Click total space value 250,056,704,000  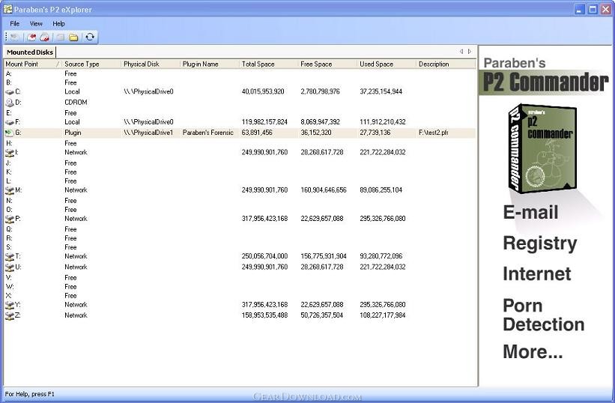[x=264, y=256]
